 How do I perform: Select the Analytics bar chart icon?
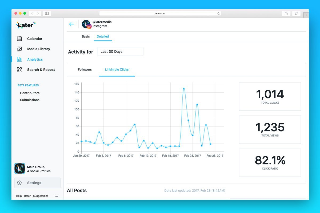pyautogui.click(x=19, y=59)
